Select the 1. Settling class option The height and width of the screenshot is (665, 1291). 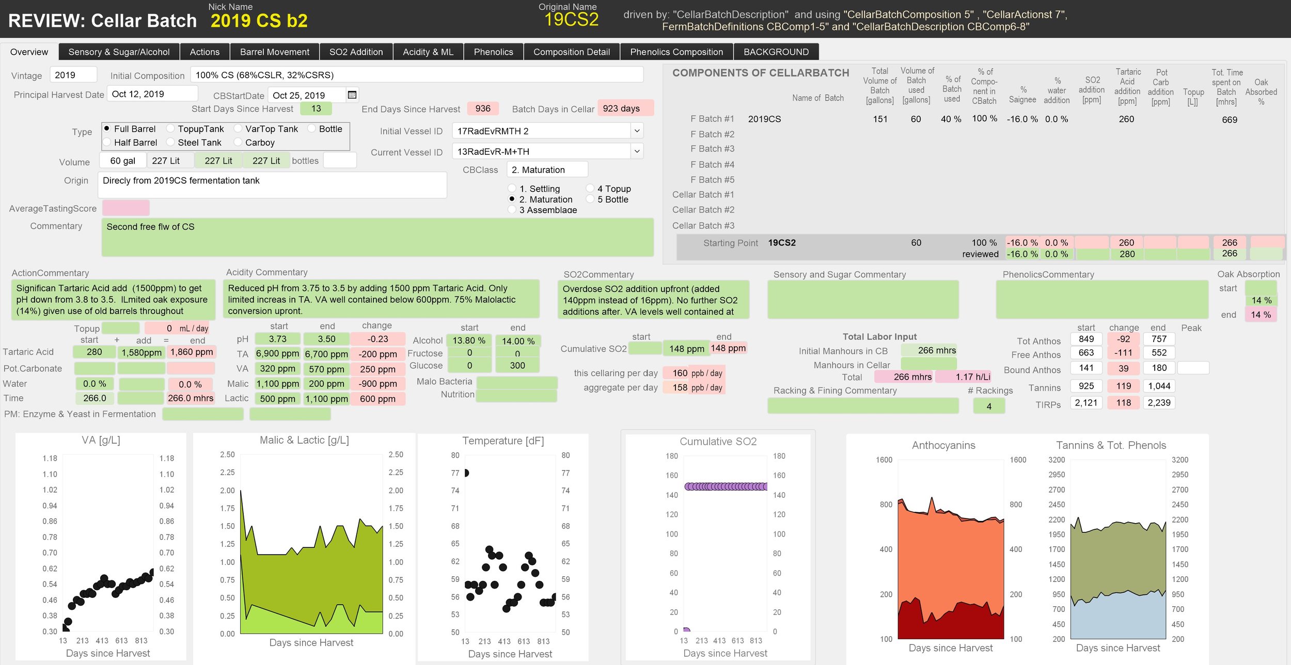[x=512, y=188]
